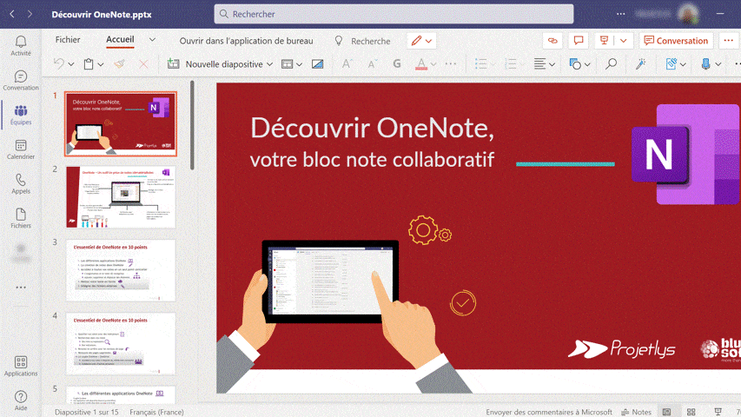Decrease font size with small A
Screen dimensions: 741x417
(x=373, y=63)
